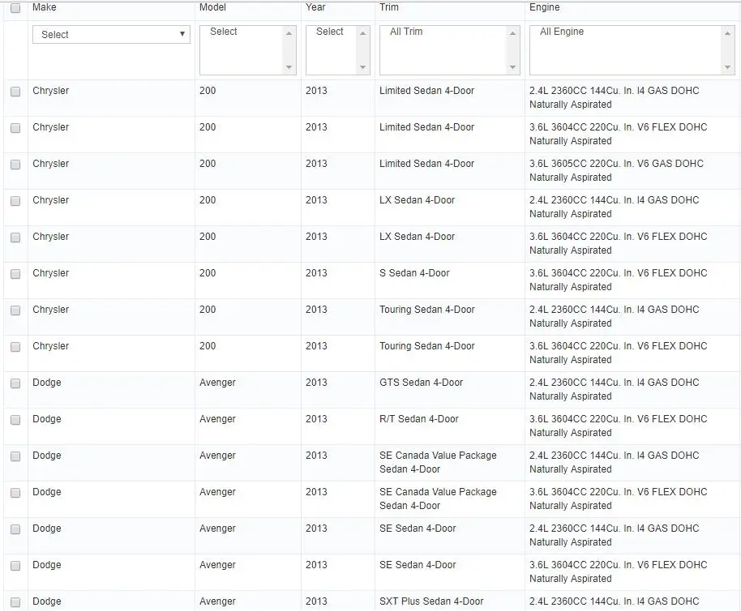The width and height of the screenshot is (741, 612).
Task: Check the Dodge SE Sedan 2.4L row
Action: 15,529
